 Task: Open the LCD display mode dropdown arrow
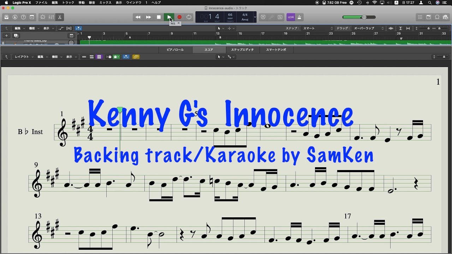pos(255,17)
